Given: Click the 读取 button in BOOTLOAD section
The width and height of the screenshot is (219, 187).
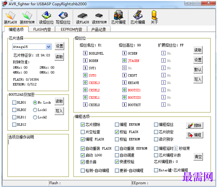Looking at the screenshot, I should 59,101.
